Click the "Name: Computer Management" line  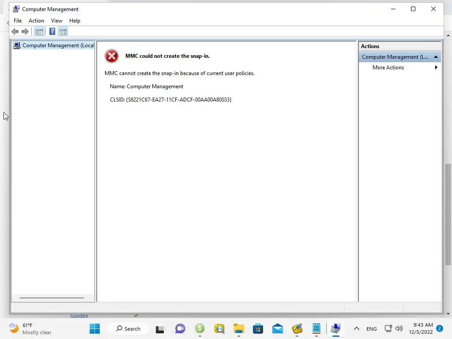coord(147,87)
